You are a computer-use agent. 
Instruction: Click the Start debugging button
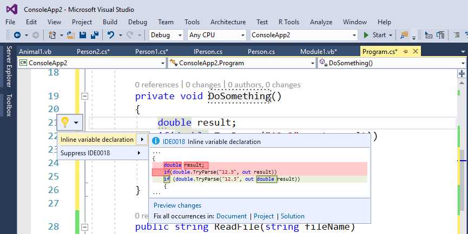375,35
